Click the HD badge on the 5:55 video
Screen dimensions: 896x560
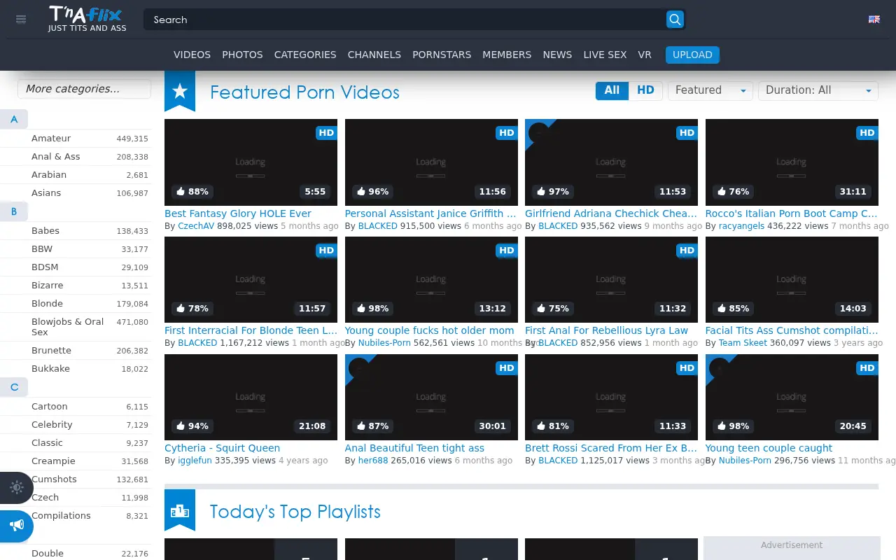click(x=326, y=132)
